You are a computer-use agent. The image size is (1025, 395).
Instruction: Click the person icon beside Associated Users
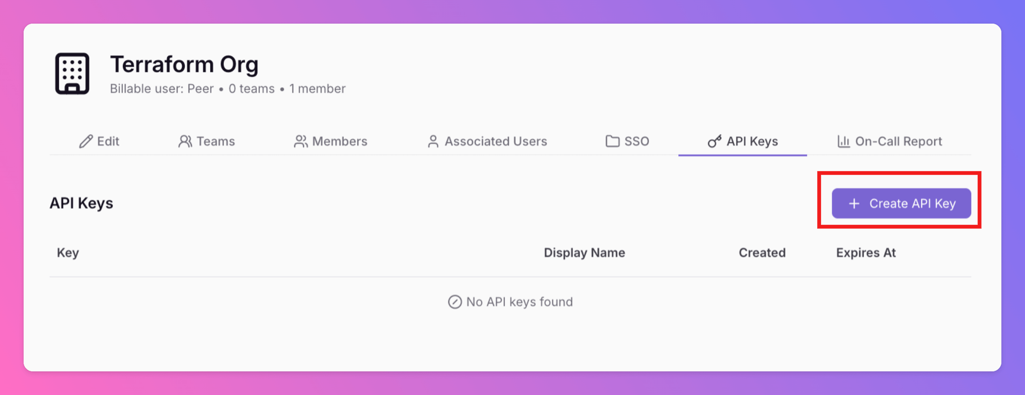(433, 141)
